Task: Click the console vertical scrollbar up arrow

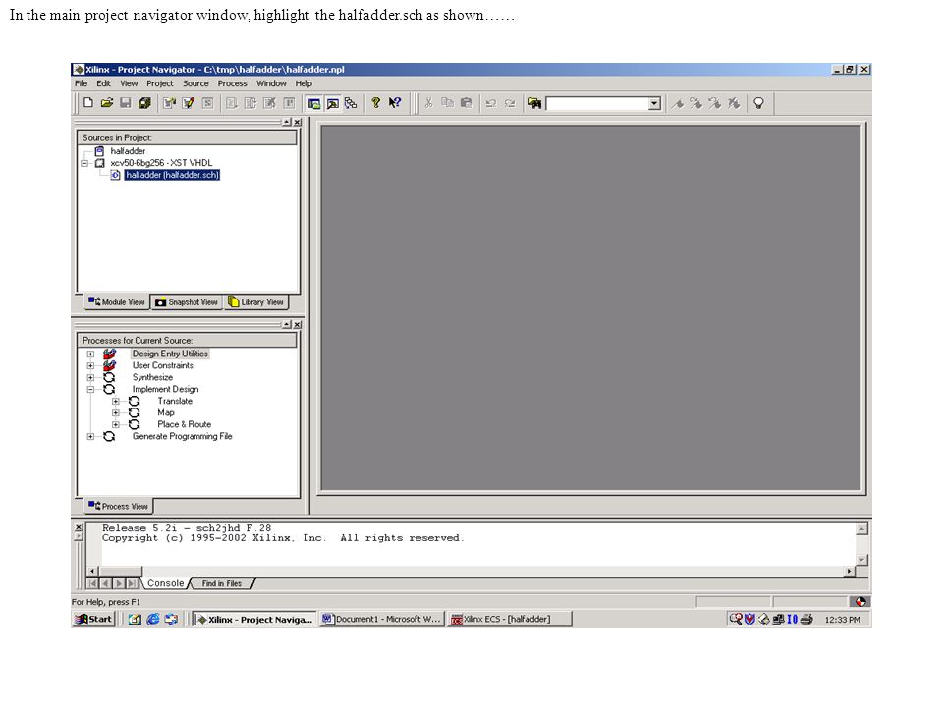Action: click(x=861, y=529)
